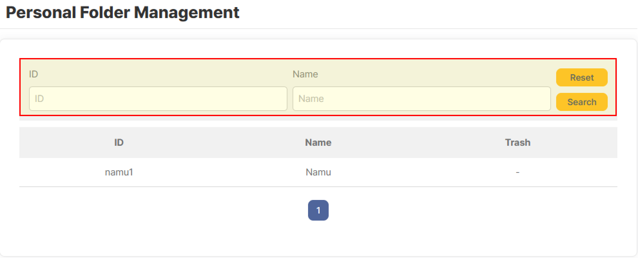Select the Name column header
Image resolution: width=638 pixels, height=258 pixels.
318,143
